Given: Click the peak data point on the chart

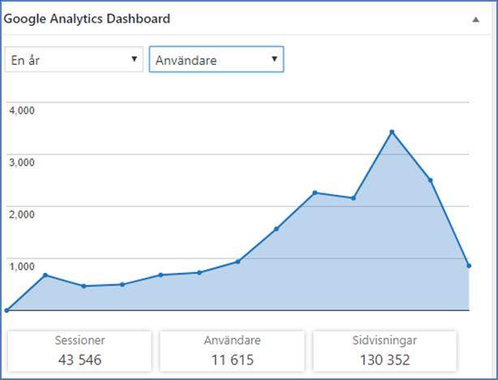Looking at the screenshot, I should tap(392, 132).
